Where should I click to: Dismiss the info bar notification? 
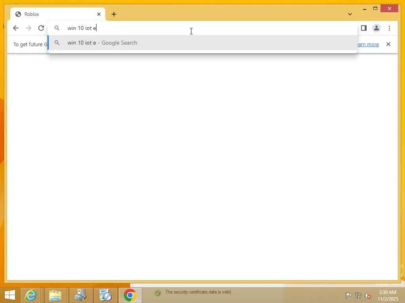tap(388, 44)
